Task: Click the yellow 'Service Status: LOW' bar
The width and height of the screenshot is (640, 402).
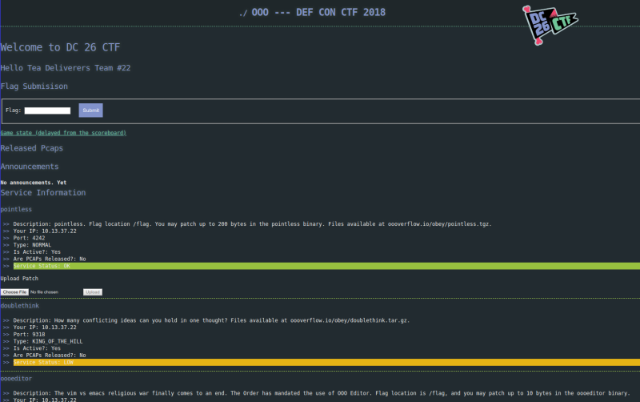Action: pos(326,363)
